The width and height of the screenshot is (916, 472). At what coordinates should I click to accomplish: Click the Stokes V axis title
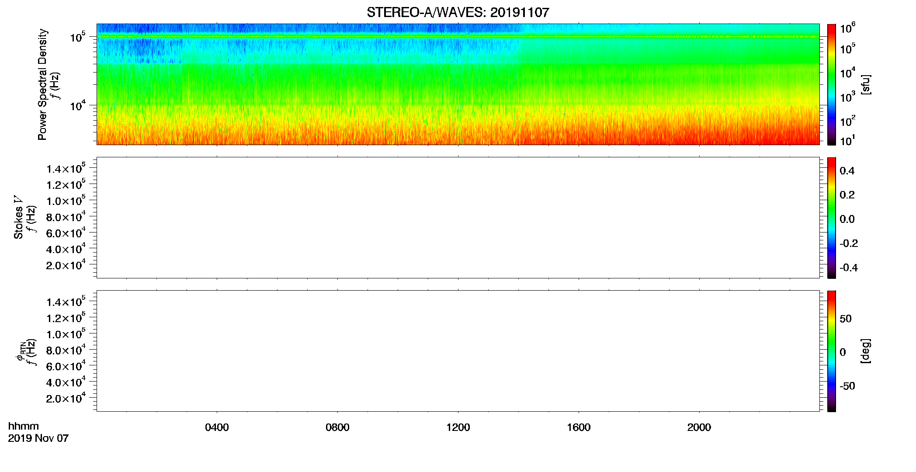(x=18, y=218)
